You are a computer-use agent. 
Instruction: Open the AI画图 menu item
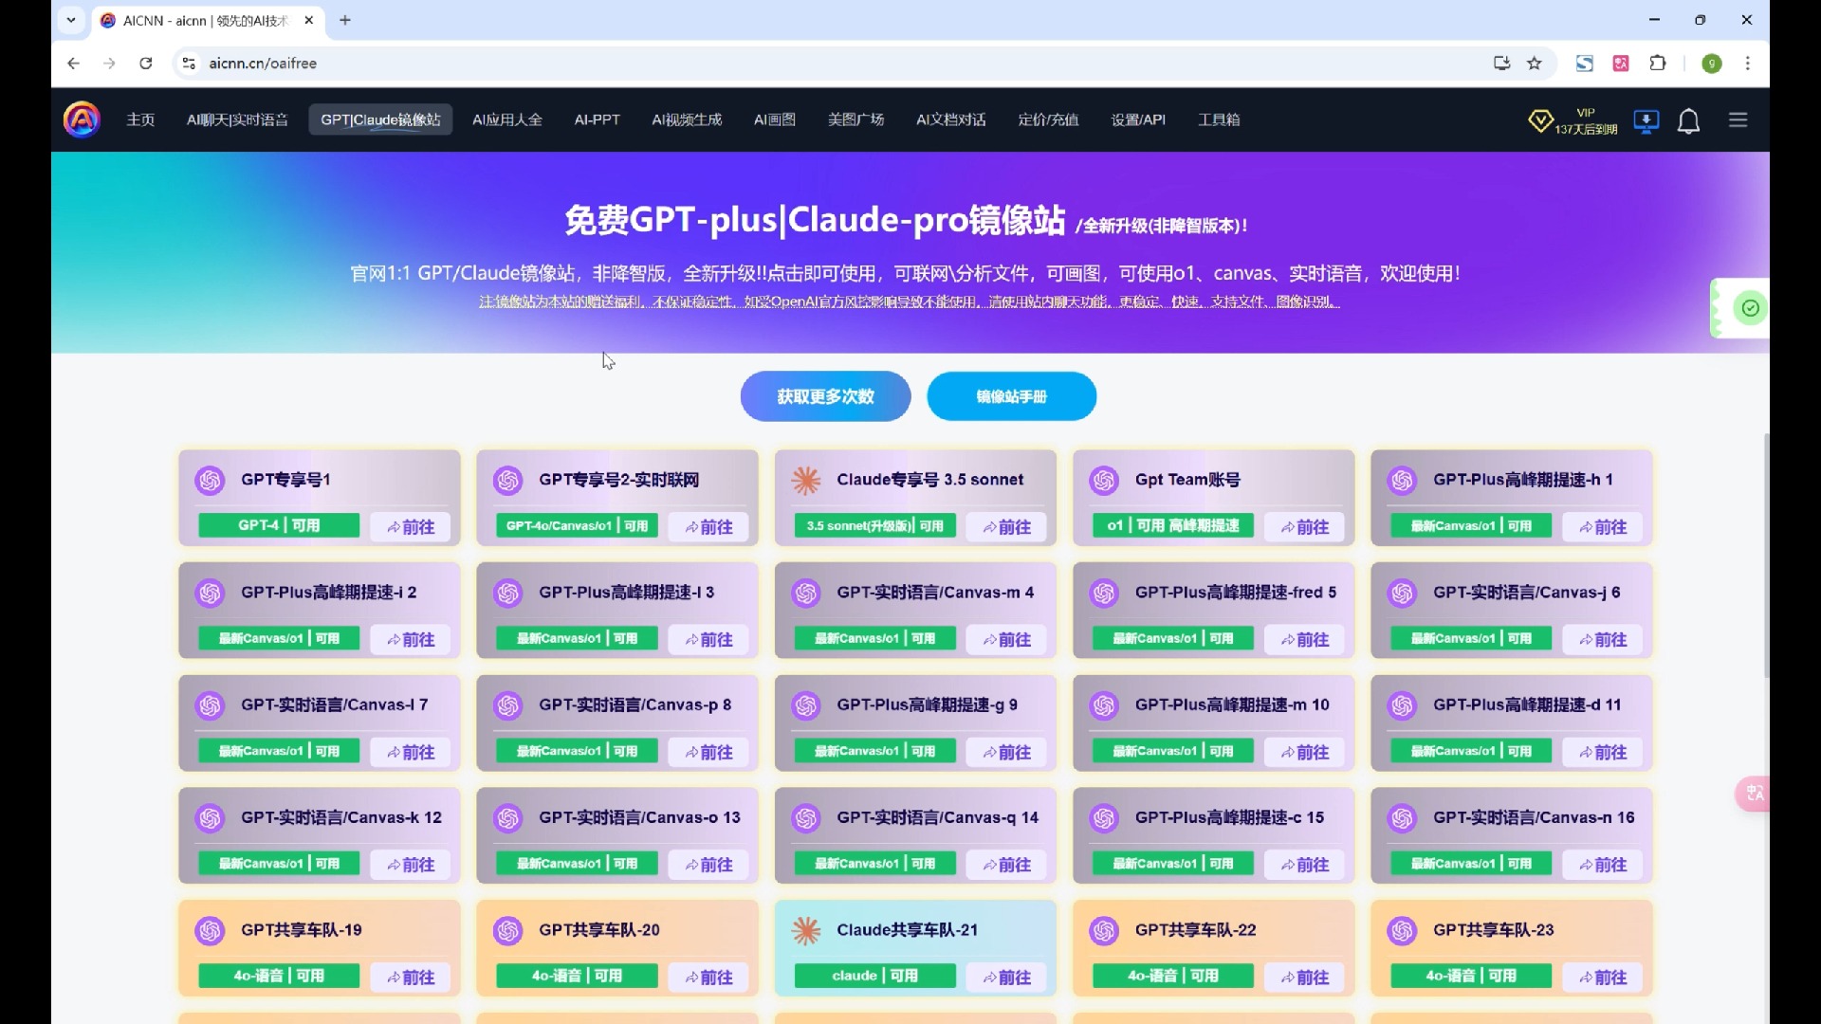(x=774, y=119)
